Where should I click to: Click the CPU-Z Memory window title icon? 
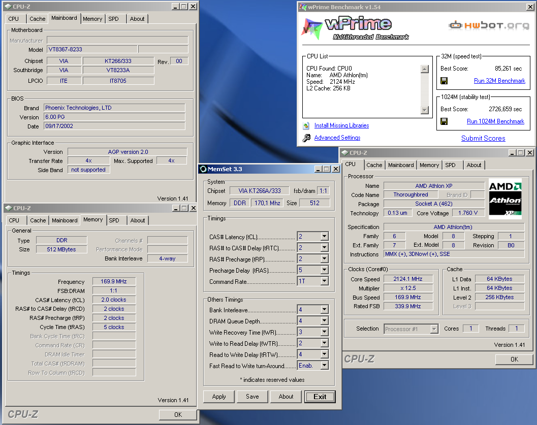[x=9, y=208]
